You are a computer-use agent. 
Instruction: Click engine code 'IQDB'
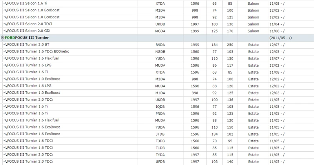pyautogui.click(x=160, y=107)
